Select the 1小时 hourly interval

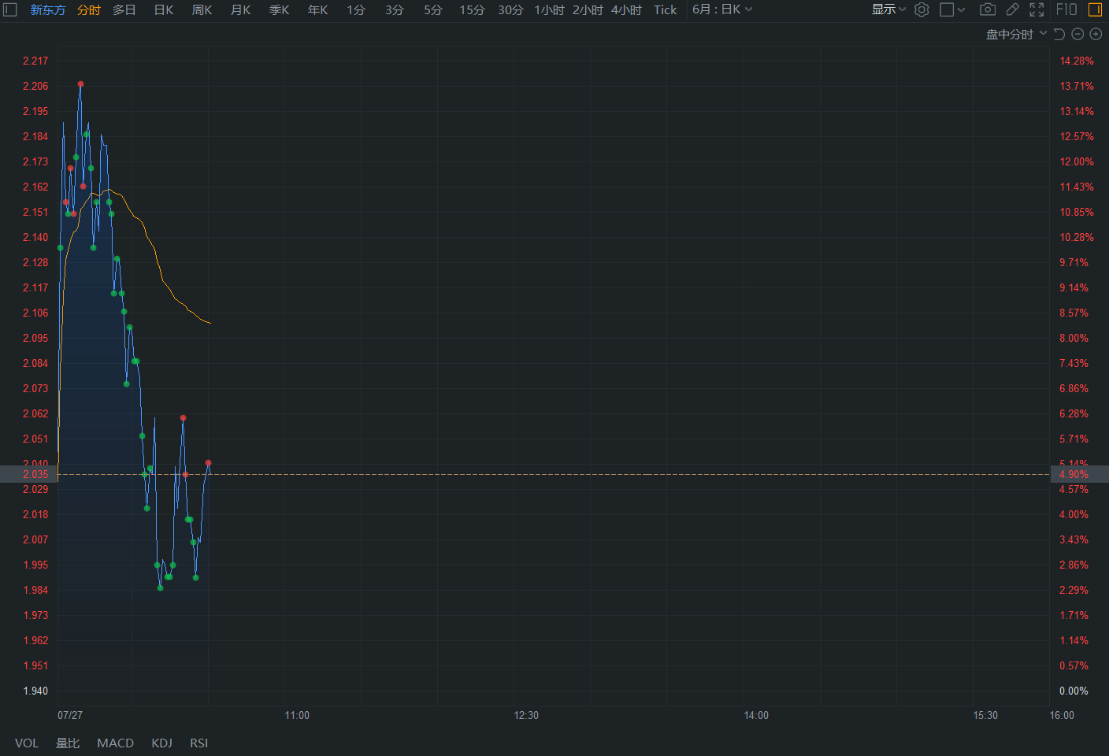pyautogui.click(x=549, y=10)
